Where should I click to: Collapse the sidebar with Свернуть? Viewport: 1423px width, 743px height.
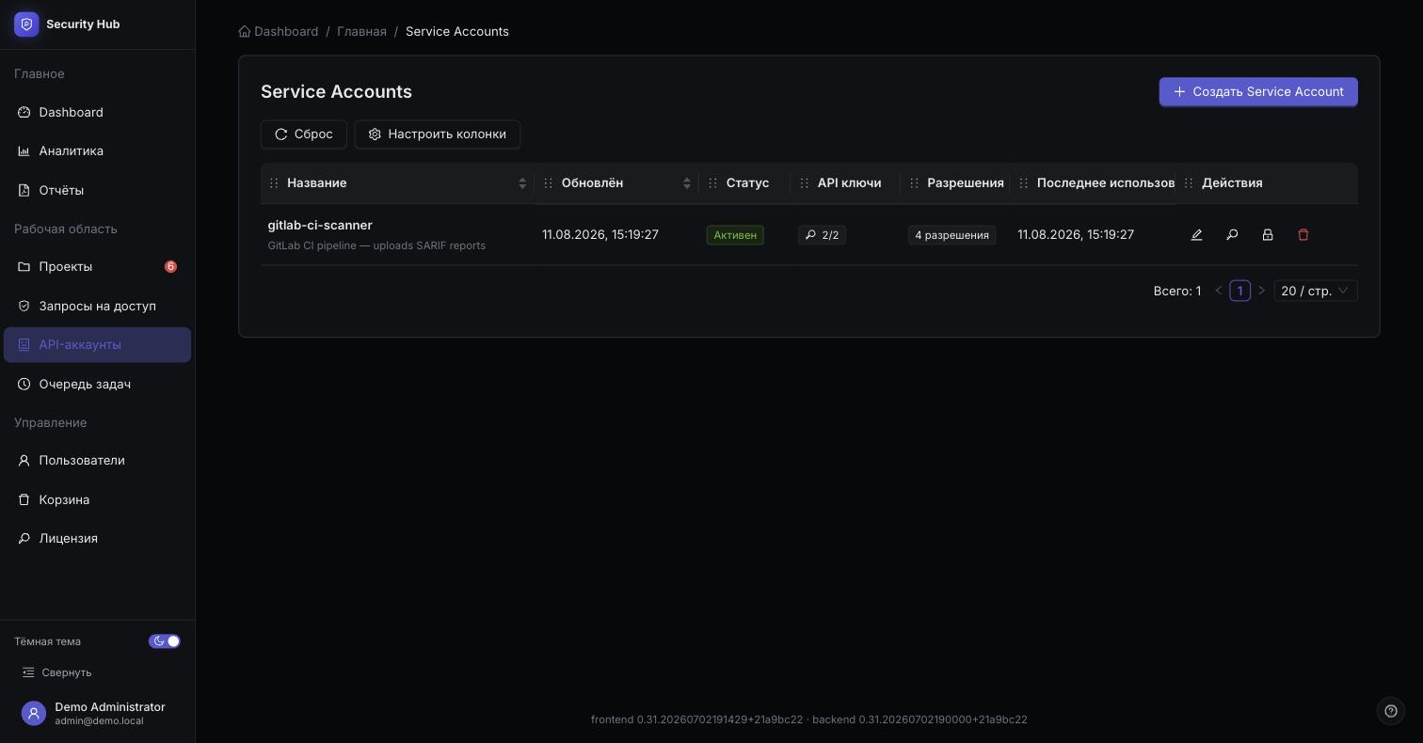(56, 672)
